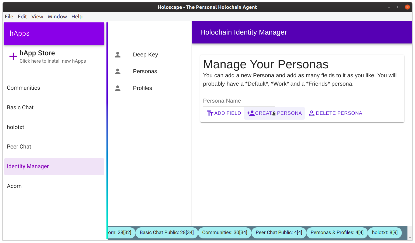Open the holotxt hApp
This screenshot has width=415, height=243.
(x=54, y=127)
